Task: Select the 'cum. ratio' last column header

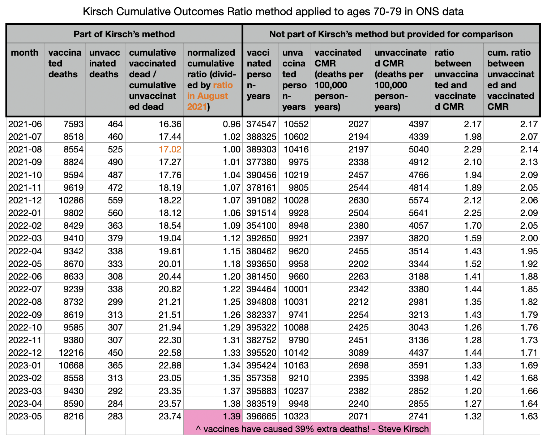Action: [x=511, y=79]
